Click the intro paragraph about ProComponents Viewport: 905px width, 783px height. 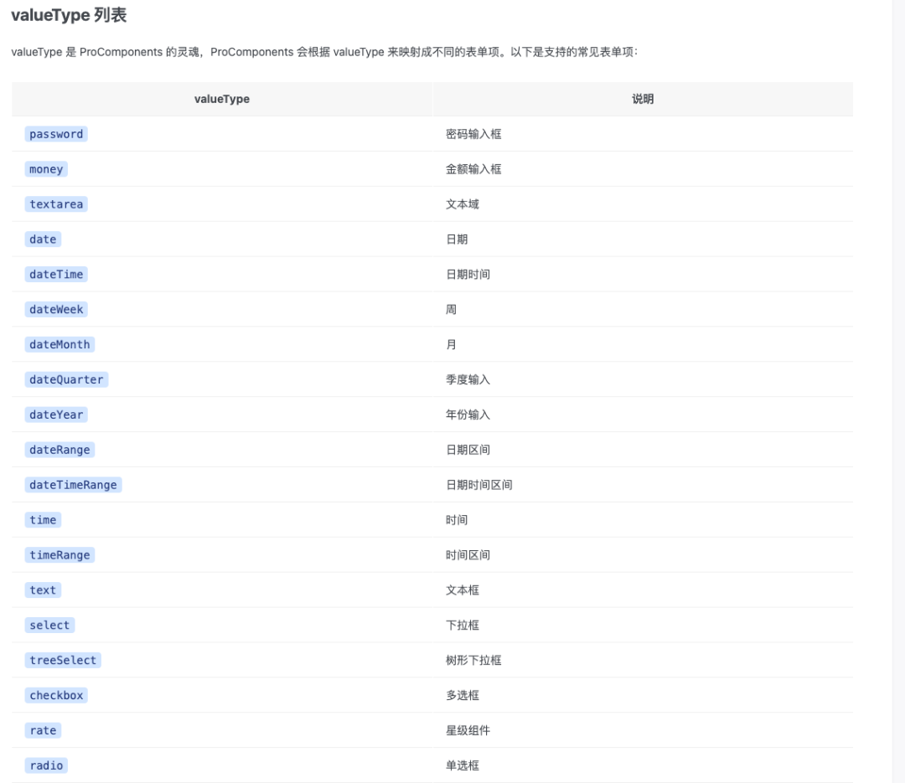[x=324, y=52]
